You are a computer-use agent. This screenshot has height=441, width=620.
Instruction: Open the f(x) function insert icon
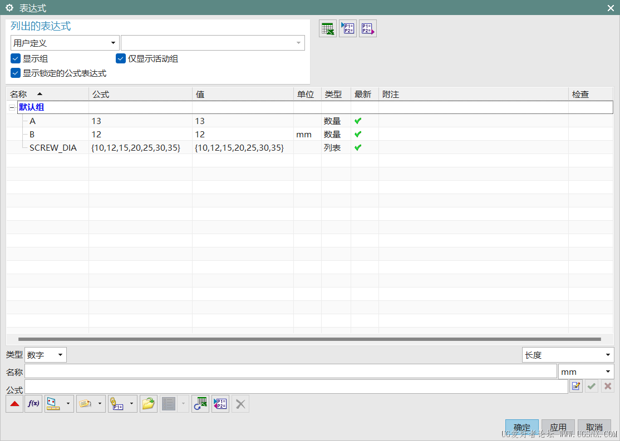33,404
